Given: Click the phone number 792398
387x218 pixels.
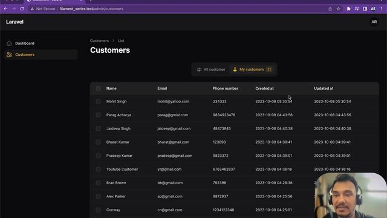Looking at the screenshot, I should (x=220, y=183).
